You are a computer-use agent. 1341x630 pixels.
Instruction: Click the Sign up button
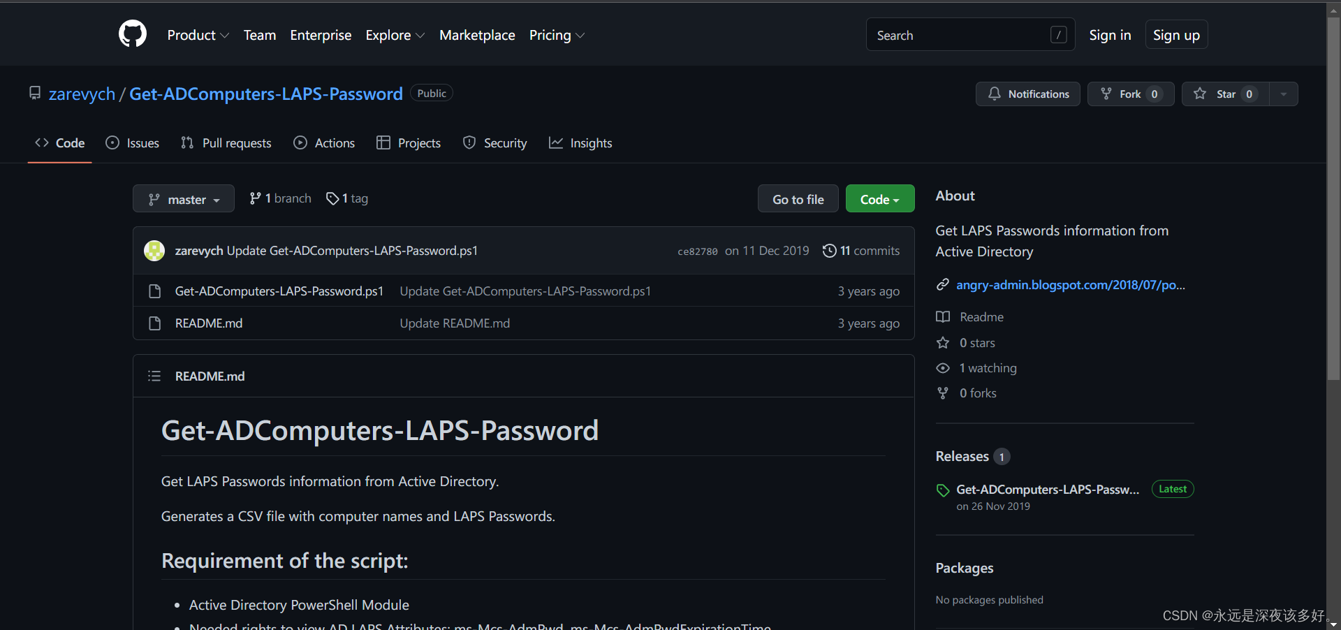click(1176, 35)
